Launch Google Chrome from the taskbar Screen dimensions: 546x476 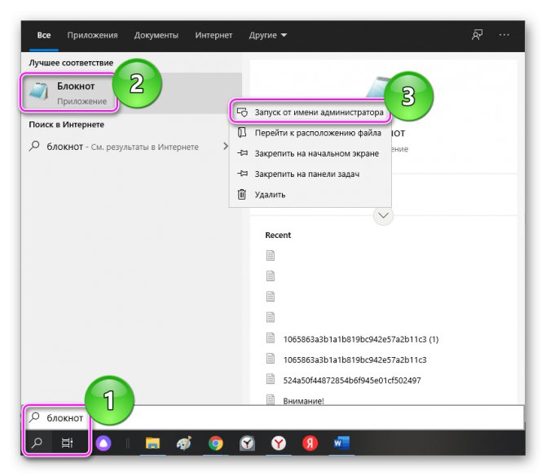point(216,443)
